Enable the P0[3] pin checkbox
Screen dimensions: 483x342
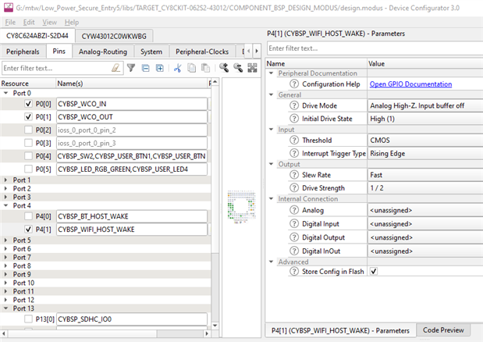pyautogui.click(x=28, y=143)
